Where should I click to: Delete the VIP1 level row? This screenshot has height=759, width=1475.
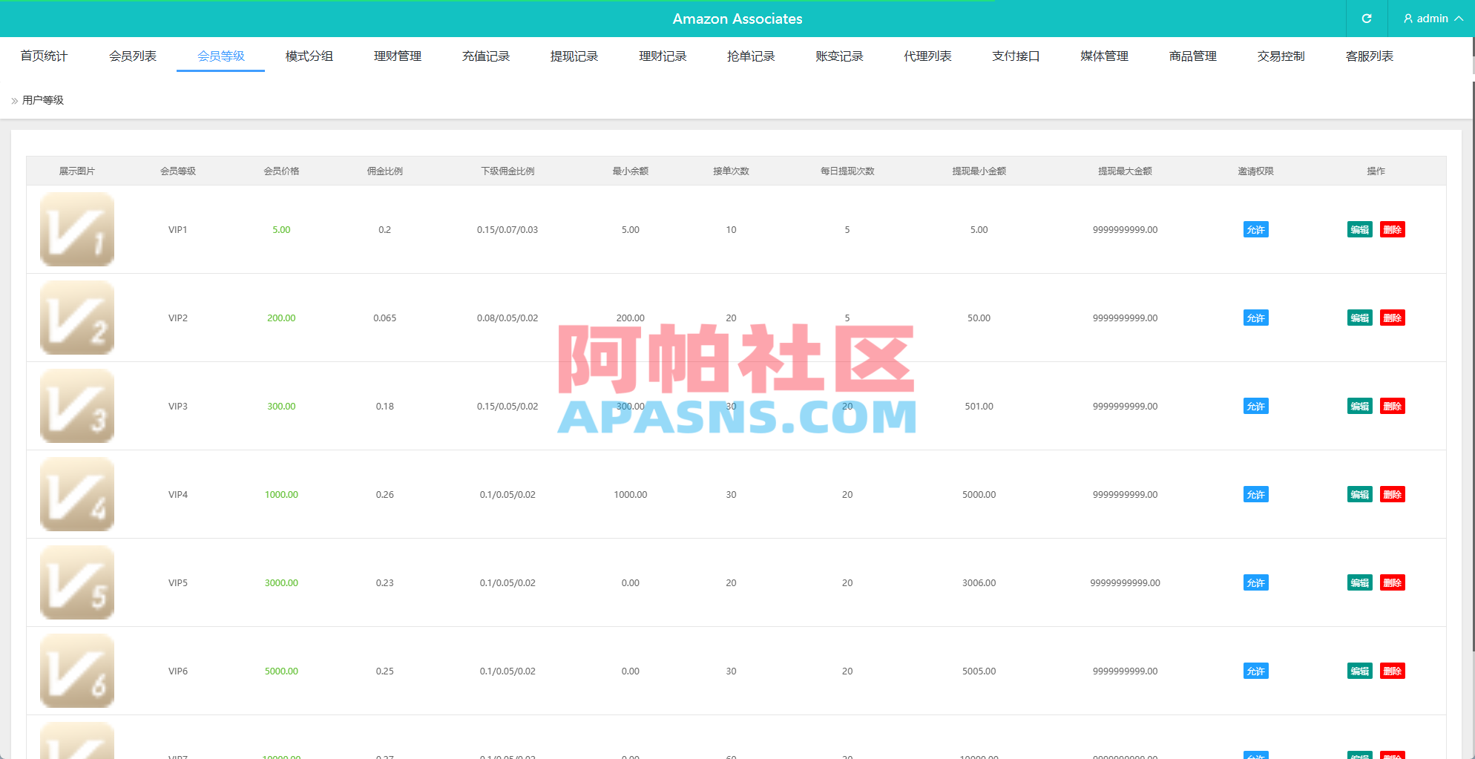(1393, 230)
